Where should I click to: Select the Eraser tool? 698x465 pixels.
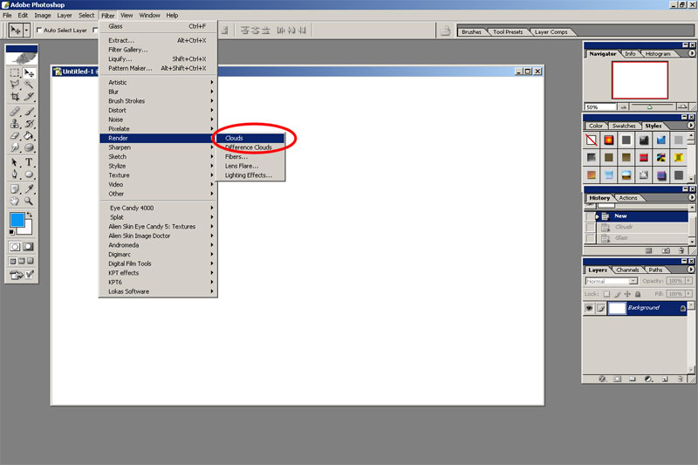coord(15,135)
